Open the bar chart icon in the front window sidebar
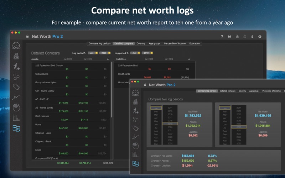The width and height of the screenshot is (285, 178). point(136,155)
